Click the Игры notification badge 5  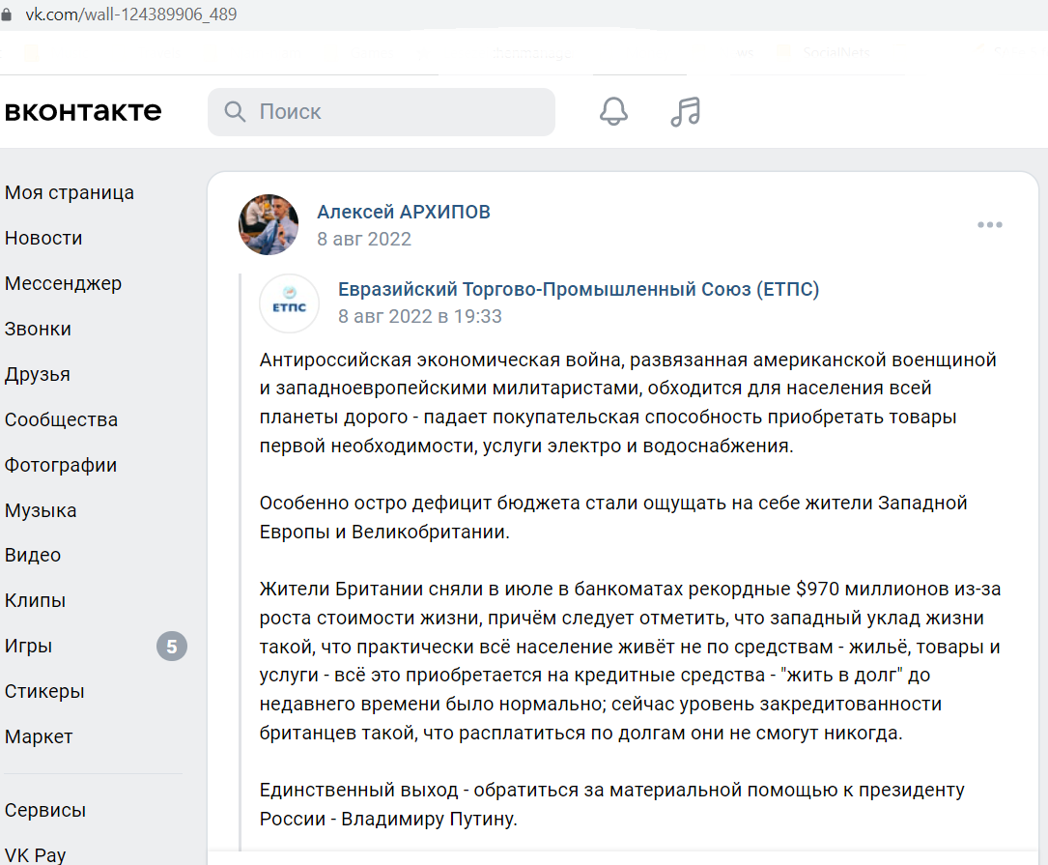[172, 647]
